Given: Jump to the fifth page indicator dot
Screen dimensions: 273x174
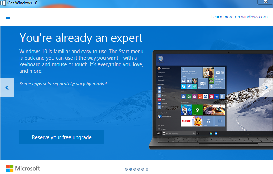Looking at the screenshot, I should point(143,169).
